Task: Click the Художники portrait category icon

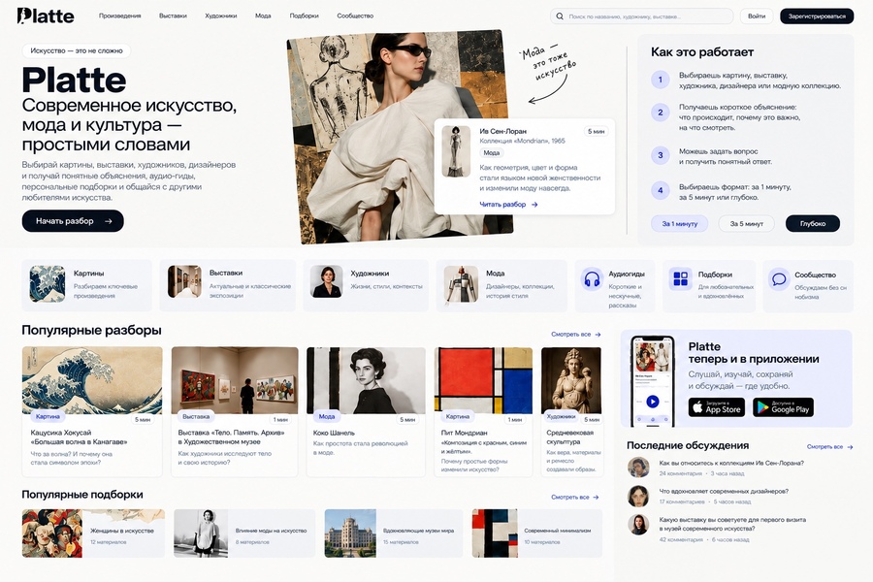Action: pos(326,281)
